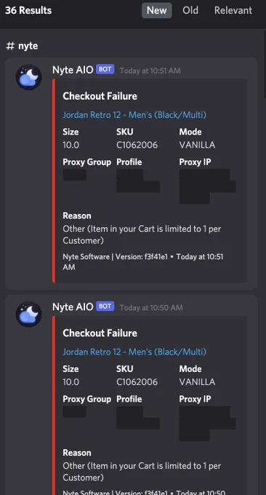Click BOT badge on the 10:51 message
The width and height of the screenshot is (266, 495).
(x=105, y=69)
